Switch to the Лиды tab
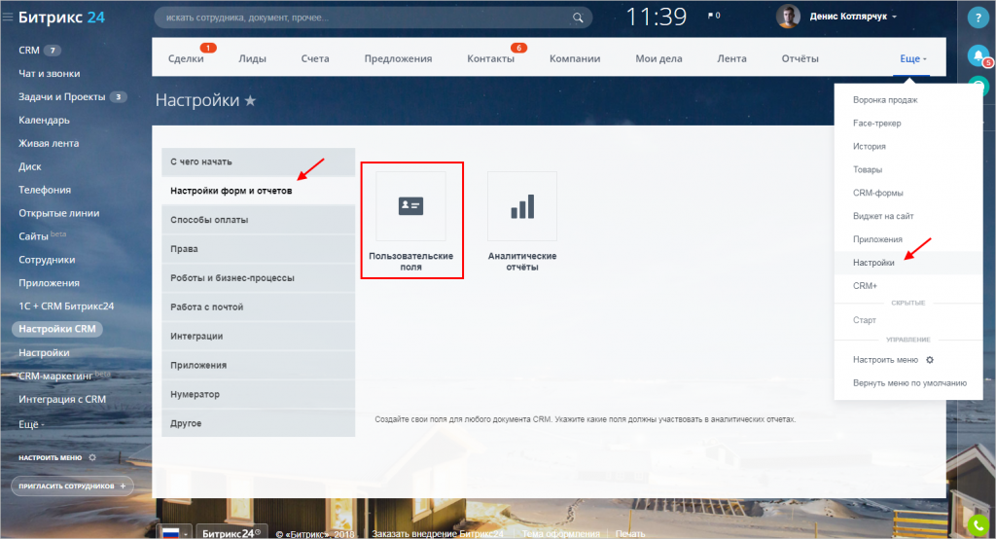This screenshot has width=996, height=539. (252, 58)
